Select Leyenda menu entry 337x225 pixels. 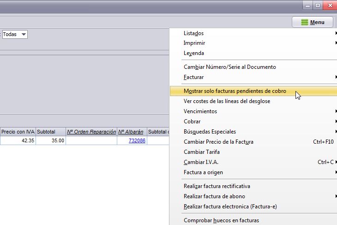pos(253,53)
